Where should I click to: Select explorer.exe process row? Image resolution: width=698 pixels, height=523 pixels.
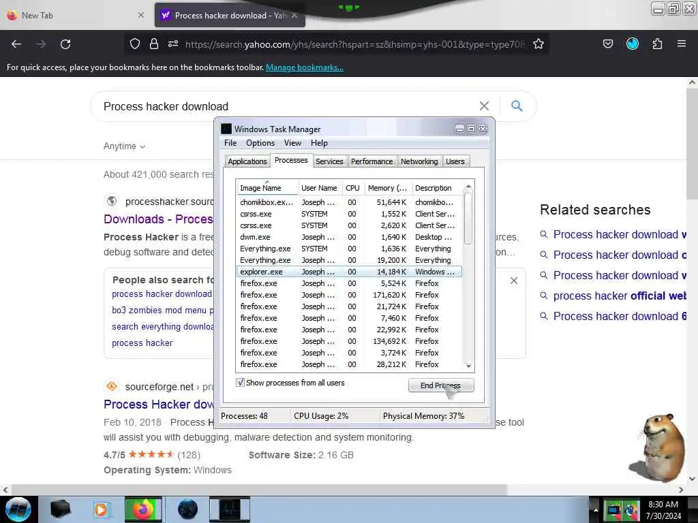350,272
